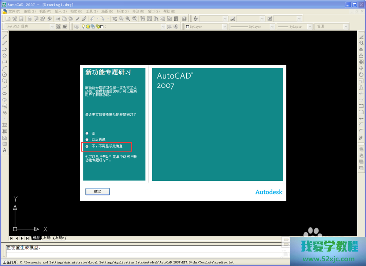This screenshot has height=266, width=366.
Task: Click the Undo arrow icon
Action: click(92, 19)
